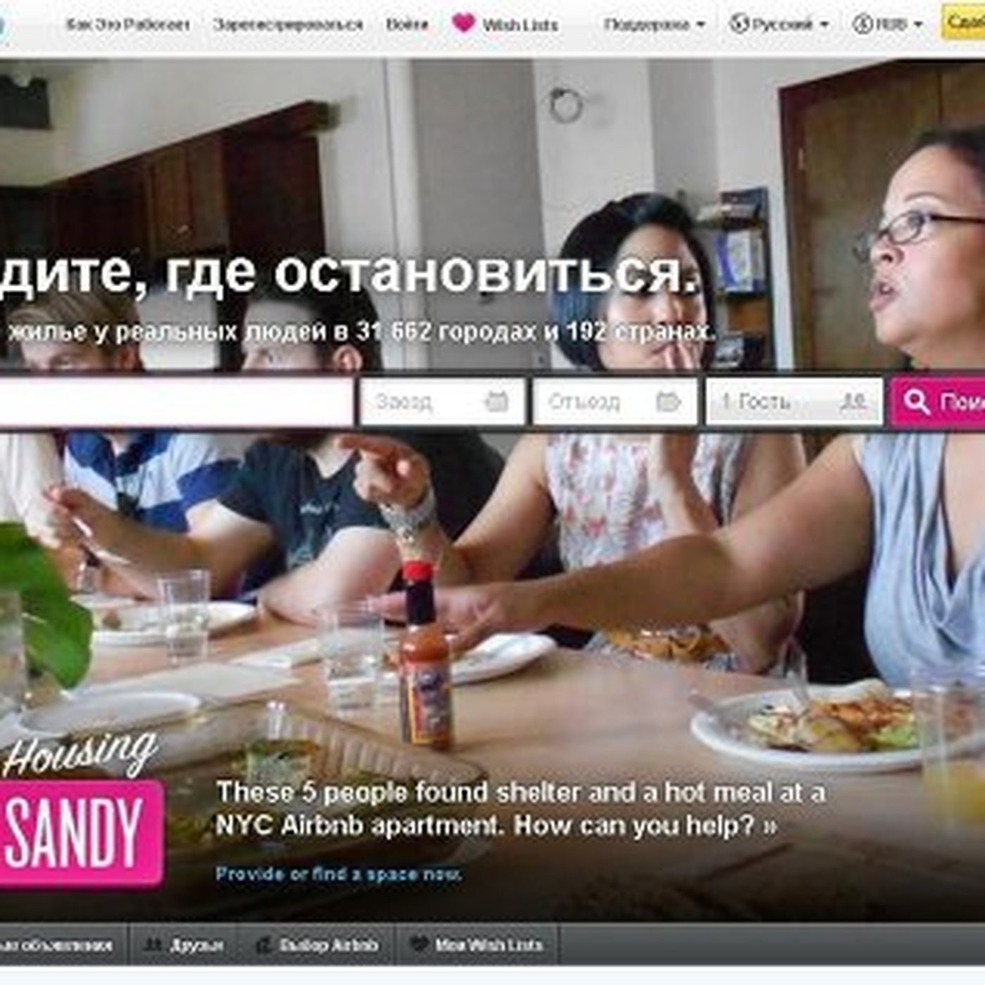Open Как Это Работает menu item

128,25
